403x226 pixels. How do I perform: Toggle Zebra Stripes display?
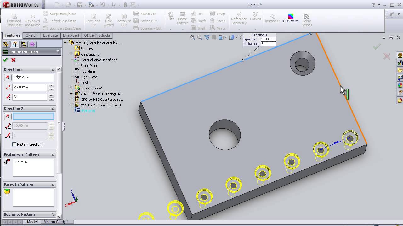pyautogui.click(x=307, y=20)
